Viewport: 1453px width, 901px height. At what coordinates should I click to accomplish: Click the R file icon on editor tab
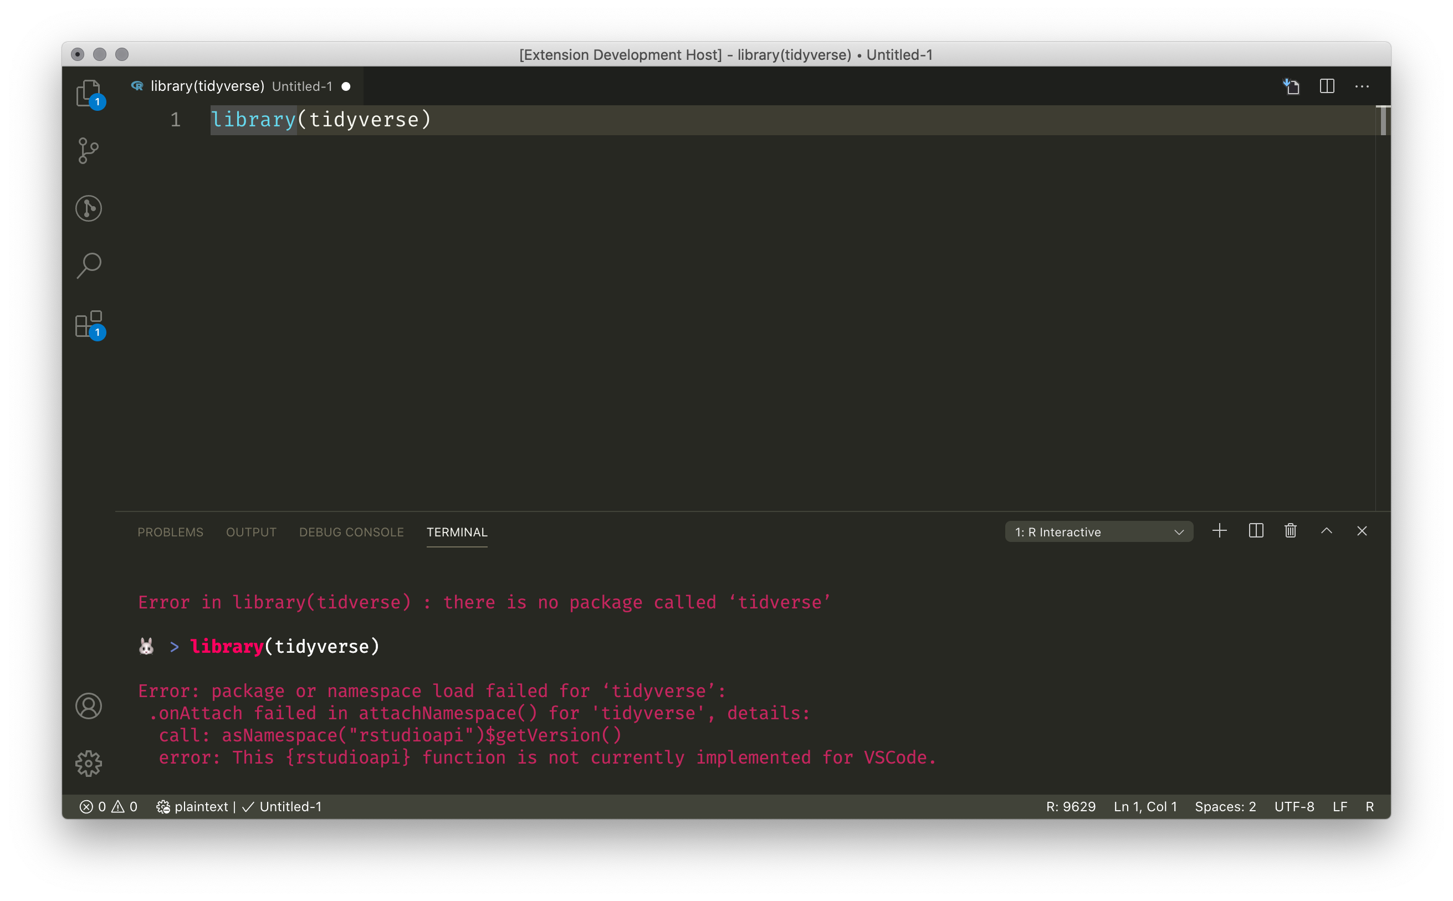point(137,86)
